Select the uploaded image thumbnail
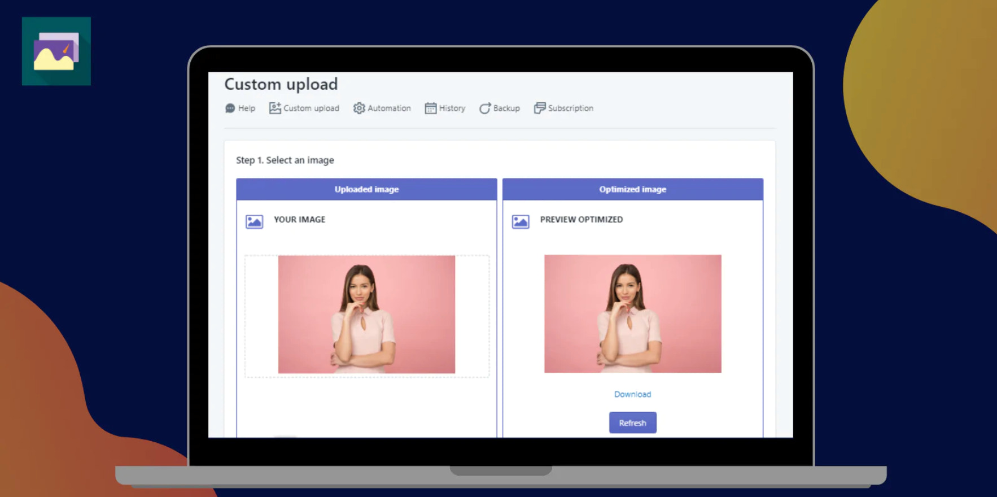The height and width of the screenshot is (497, 997). [366, 315]
